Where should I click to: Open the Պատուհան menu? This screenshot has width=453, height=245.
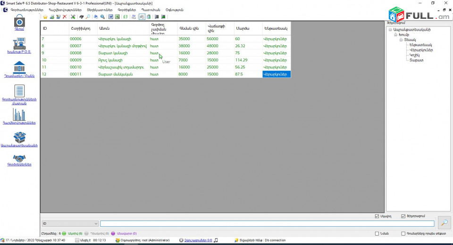pyautogui.click(x=151, y=10)
